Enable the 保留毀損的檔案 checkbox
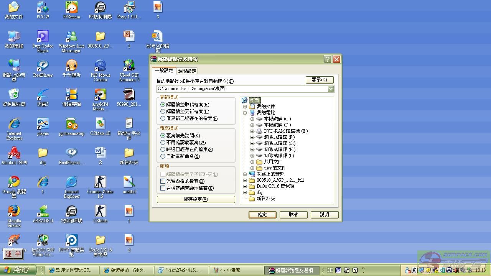491x276 pixels. click(x=163, y=181)
